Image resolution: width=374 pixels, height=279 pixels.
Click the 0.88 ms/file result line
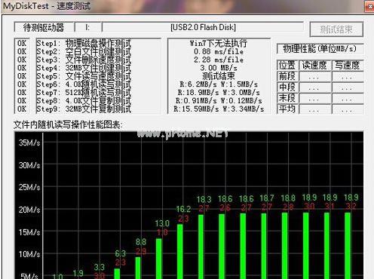click(219, 51)
